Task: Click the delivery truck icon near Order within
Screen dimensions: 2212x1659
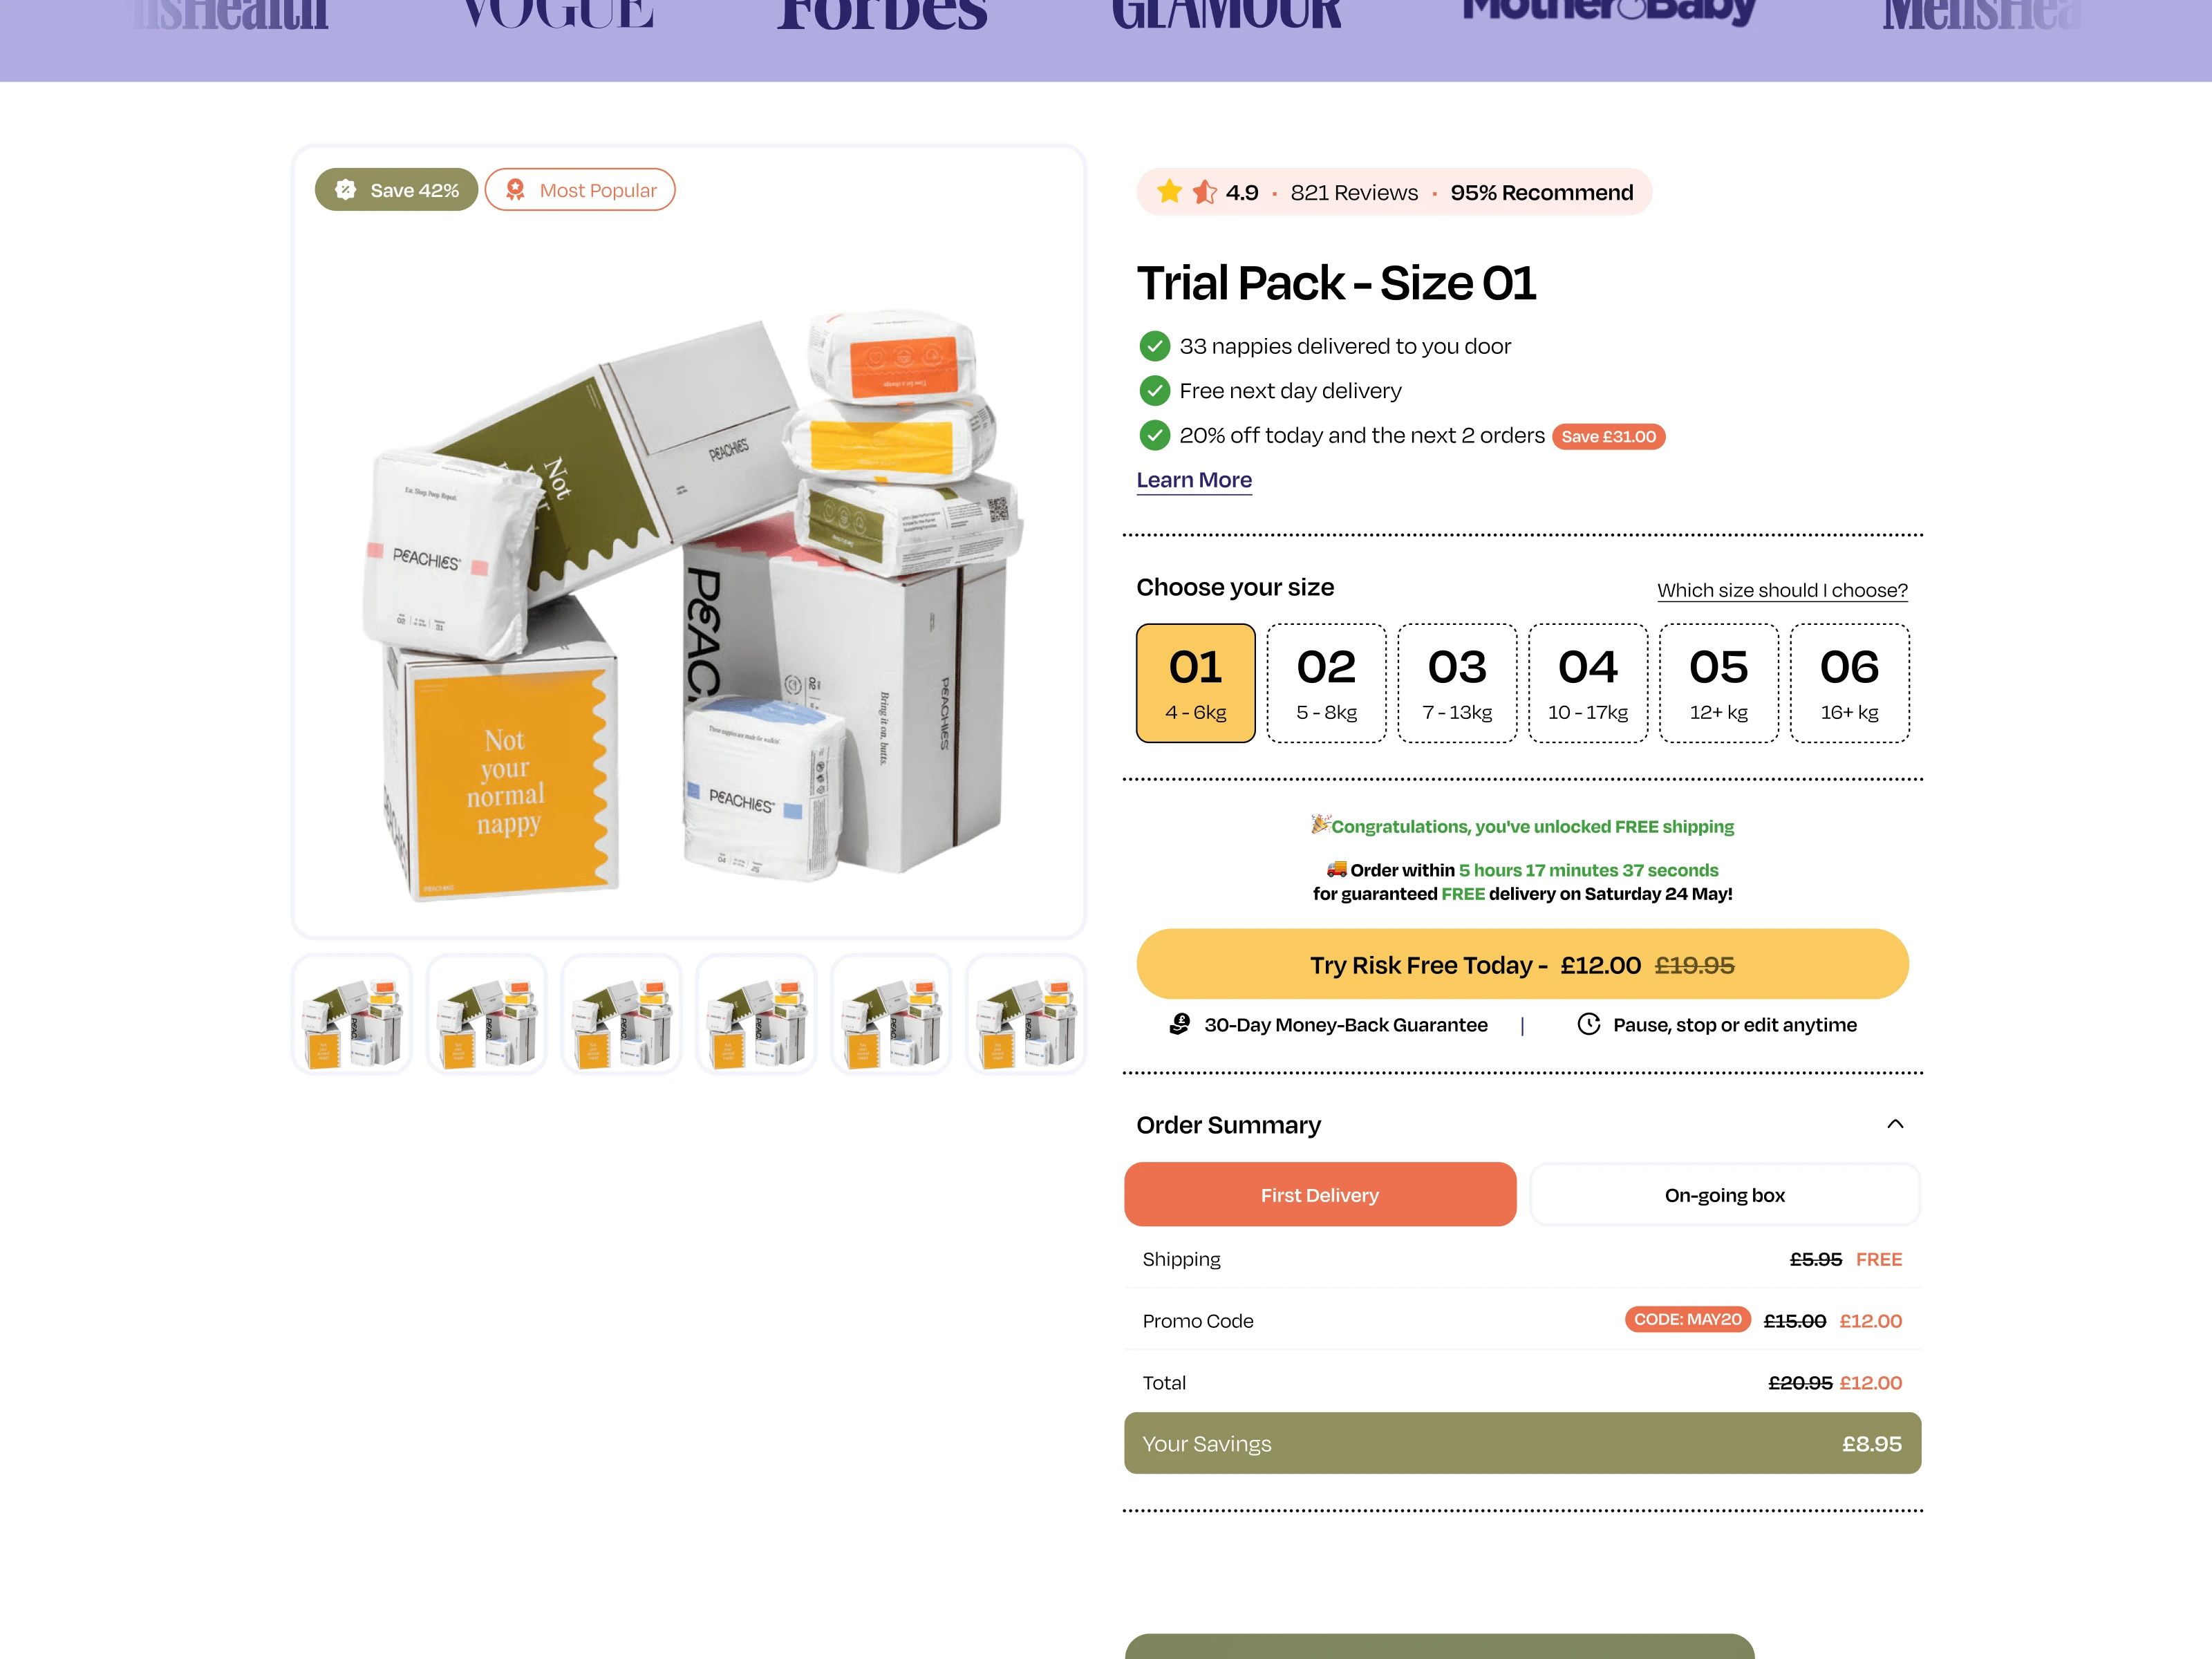Action: pos(1337,868)
